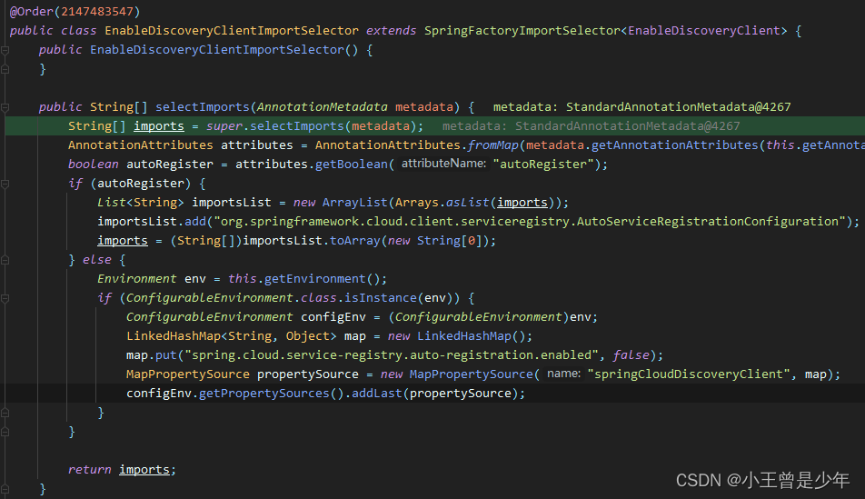Viewport: 865px width, 499px height.
Task: Click SpringFactoryImportSelector in the class declaration
Action: 522,30
